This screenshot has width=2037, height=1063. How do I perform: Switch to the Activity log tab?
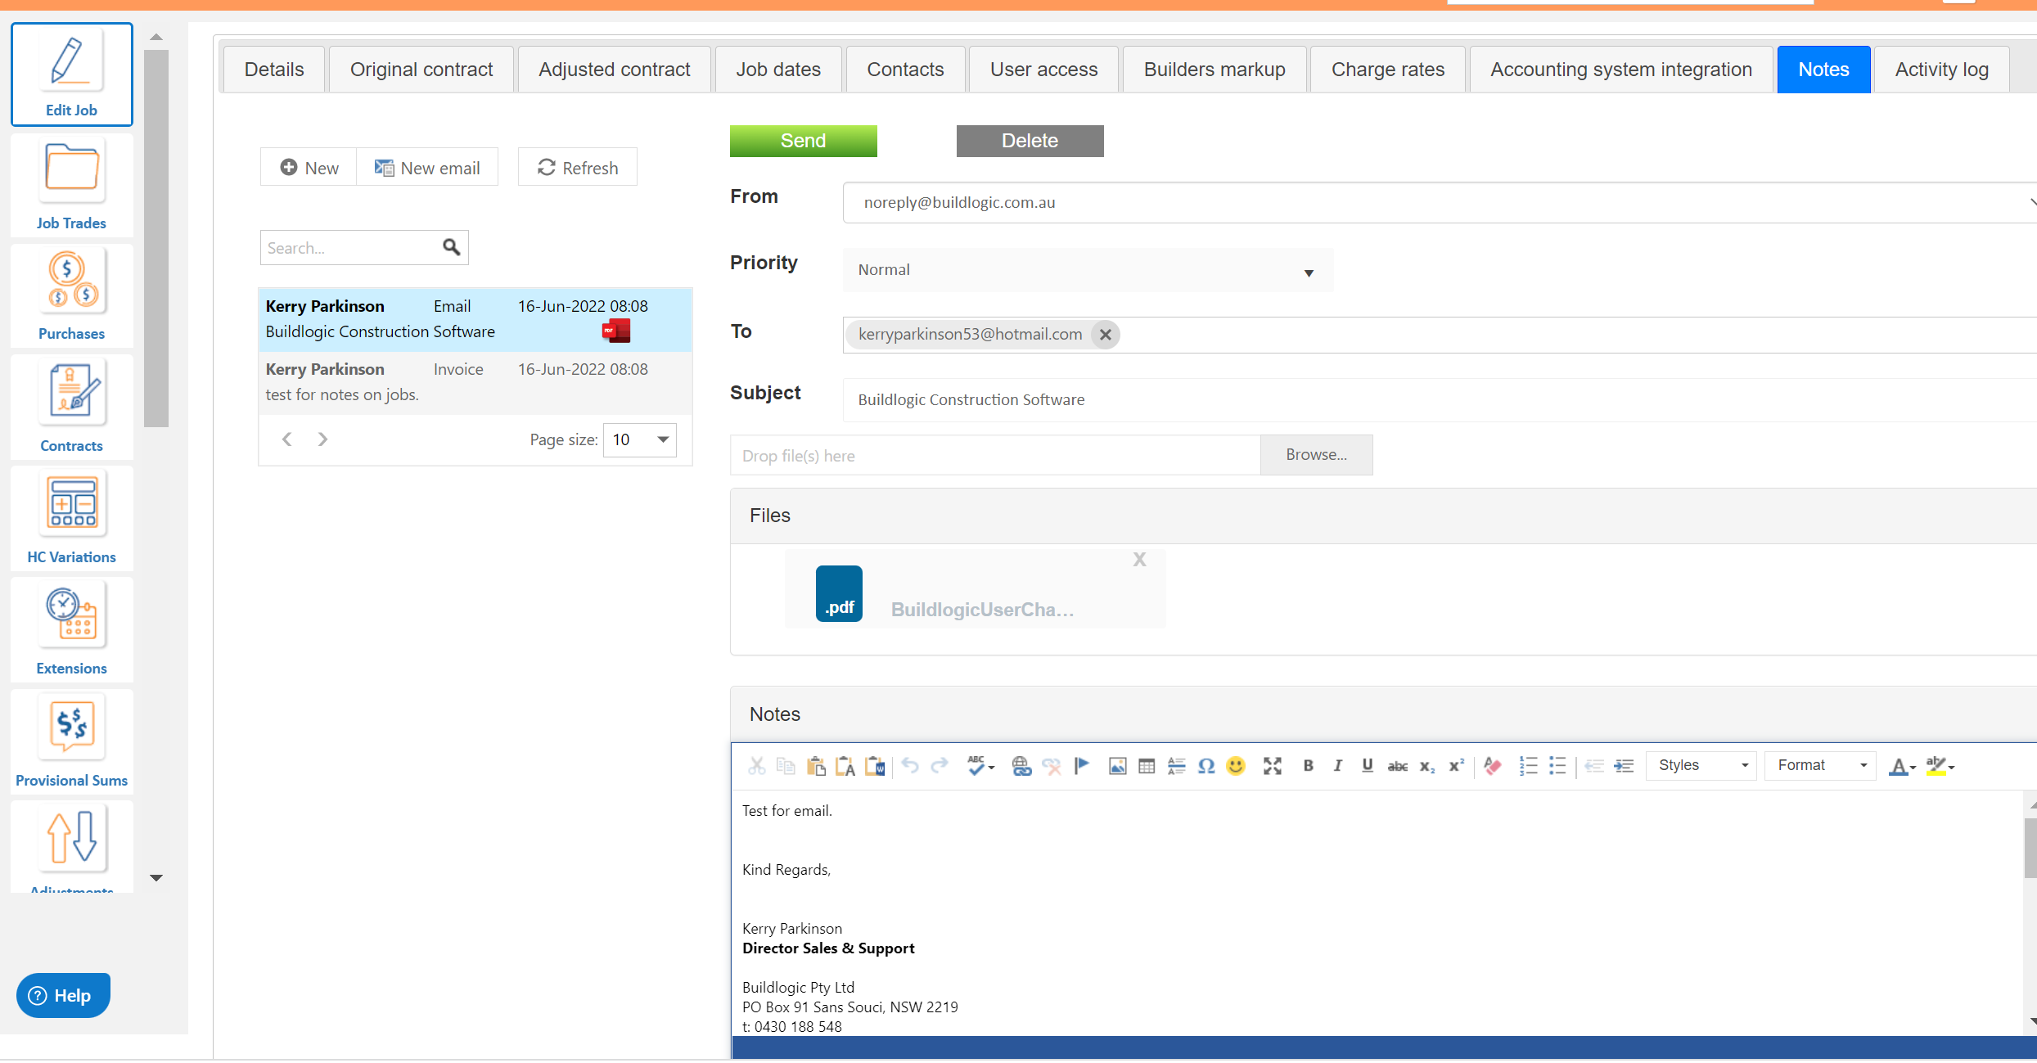(1941, 70)
